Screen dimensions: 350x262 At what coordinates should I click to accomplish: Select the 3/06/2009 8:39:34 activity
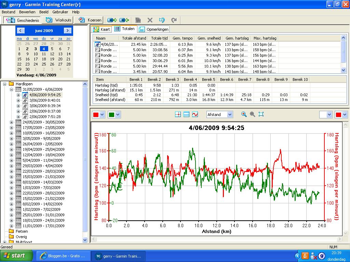coord(45,106)
